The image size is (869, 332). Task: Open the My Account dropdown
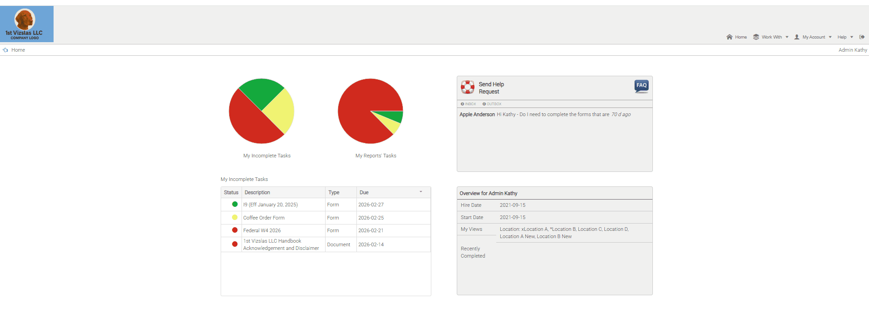pyautogui.click(x=813, y=37)
